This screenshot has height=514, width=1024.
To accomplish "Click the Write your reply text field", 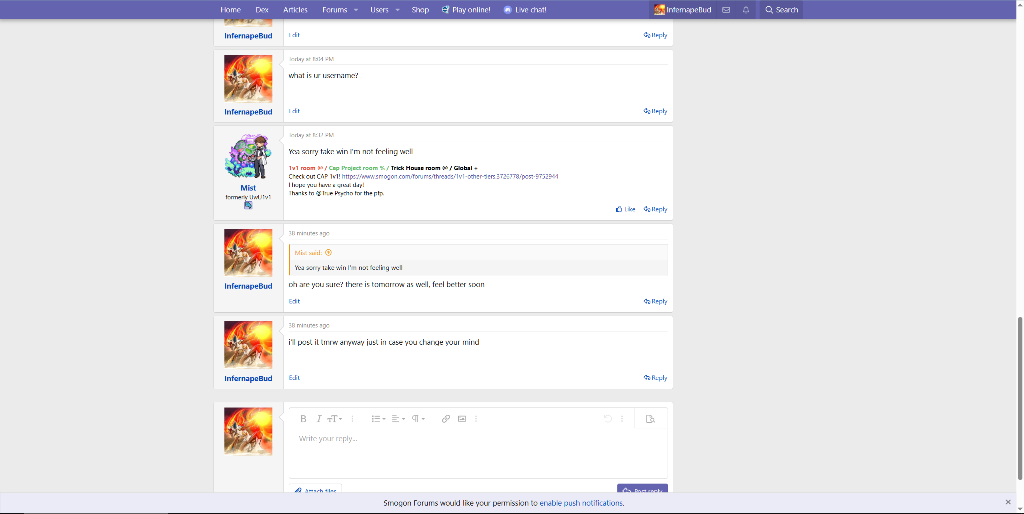I will pos(478,452).
